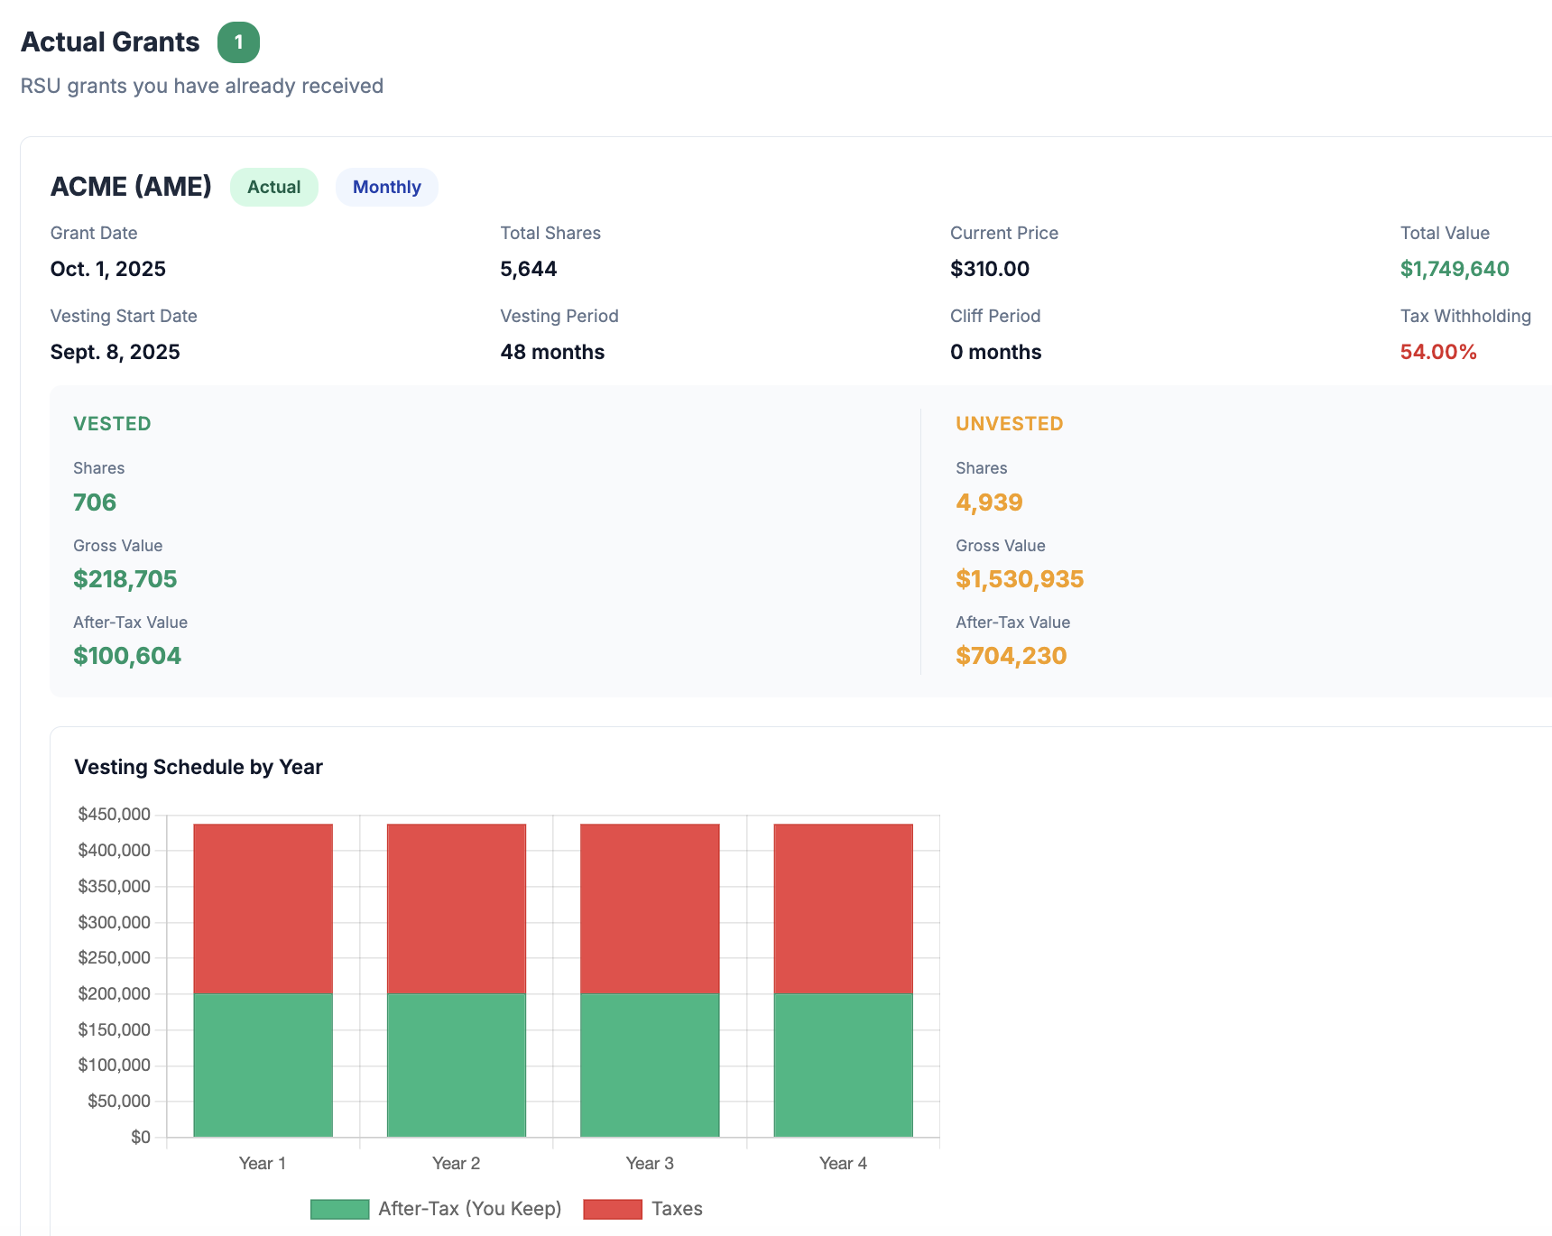
Task: Toggle After-Tax (You Keep) legend entry
Action: coord(436,1209)
